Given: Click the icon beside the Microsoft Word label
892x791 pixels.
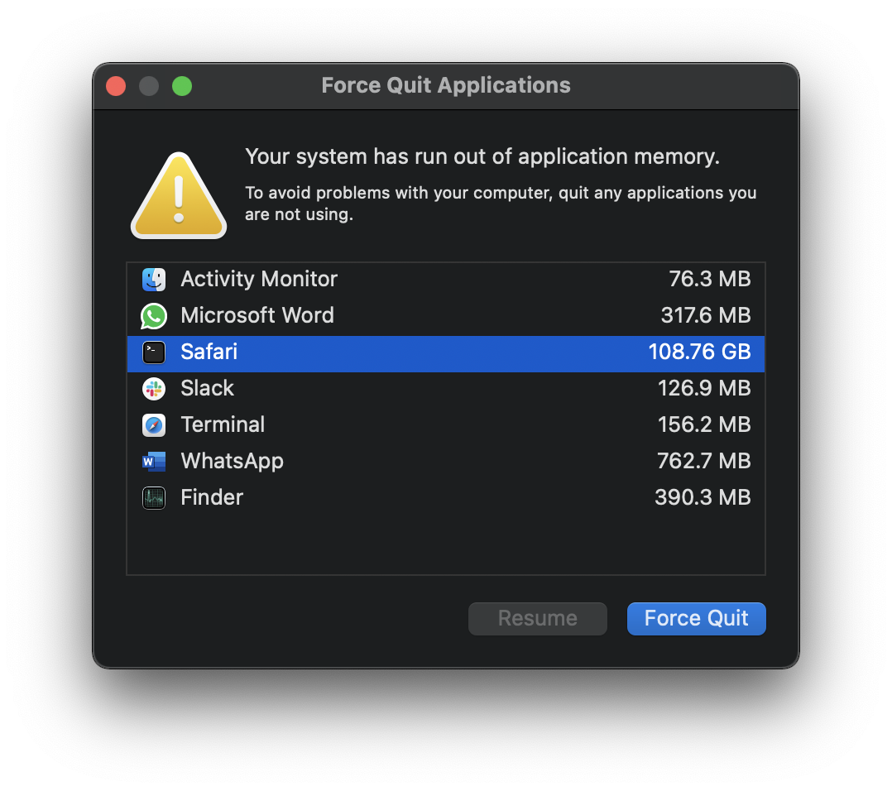Looking at the screenshot, I should 154,315.
